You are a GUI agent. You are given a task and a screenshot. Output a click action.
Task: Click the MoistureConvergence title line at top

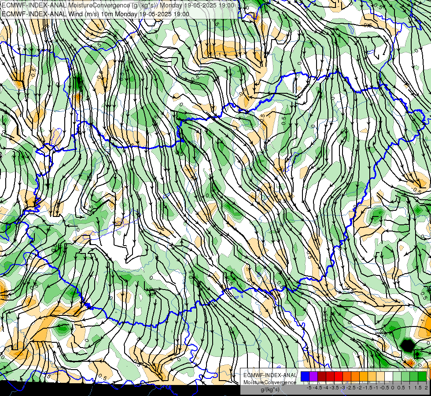[x=118, y=5]
